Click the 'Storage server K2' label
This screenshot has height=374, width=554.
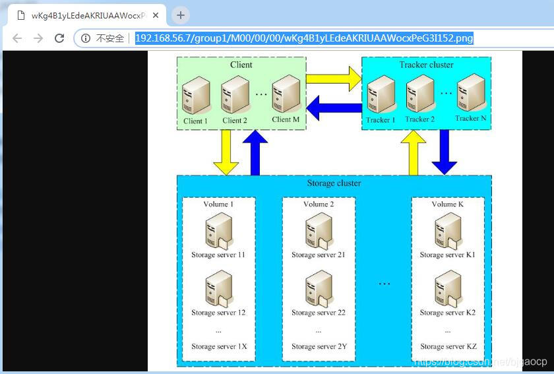(448, 313)
